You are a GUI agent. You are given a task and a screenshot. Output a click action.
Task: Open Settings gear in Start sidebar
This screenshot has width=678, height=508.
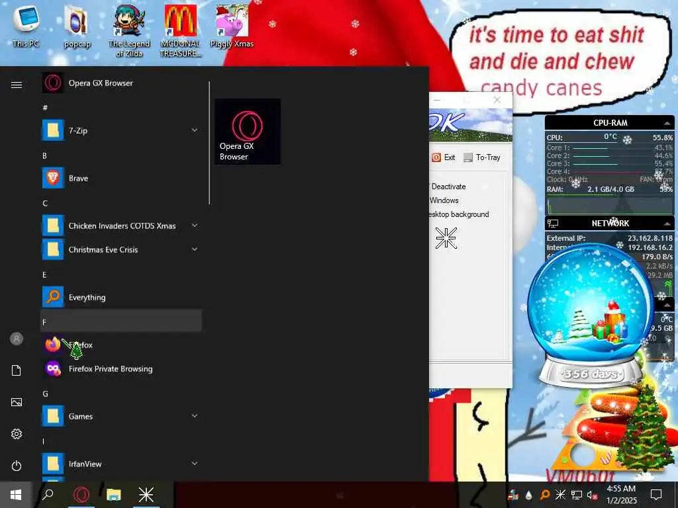pos(17,434)
